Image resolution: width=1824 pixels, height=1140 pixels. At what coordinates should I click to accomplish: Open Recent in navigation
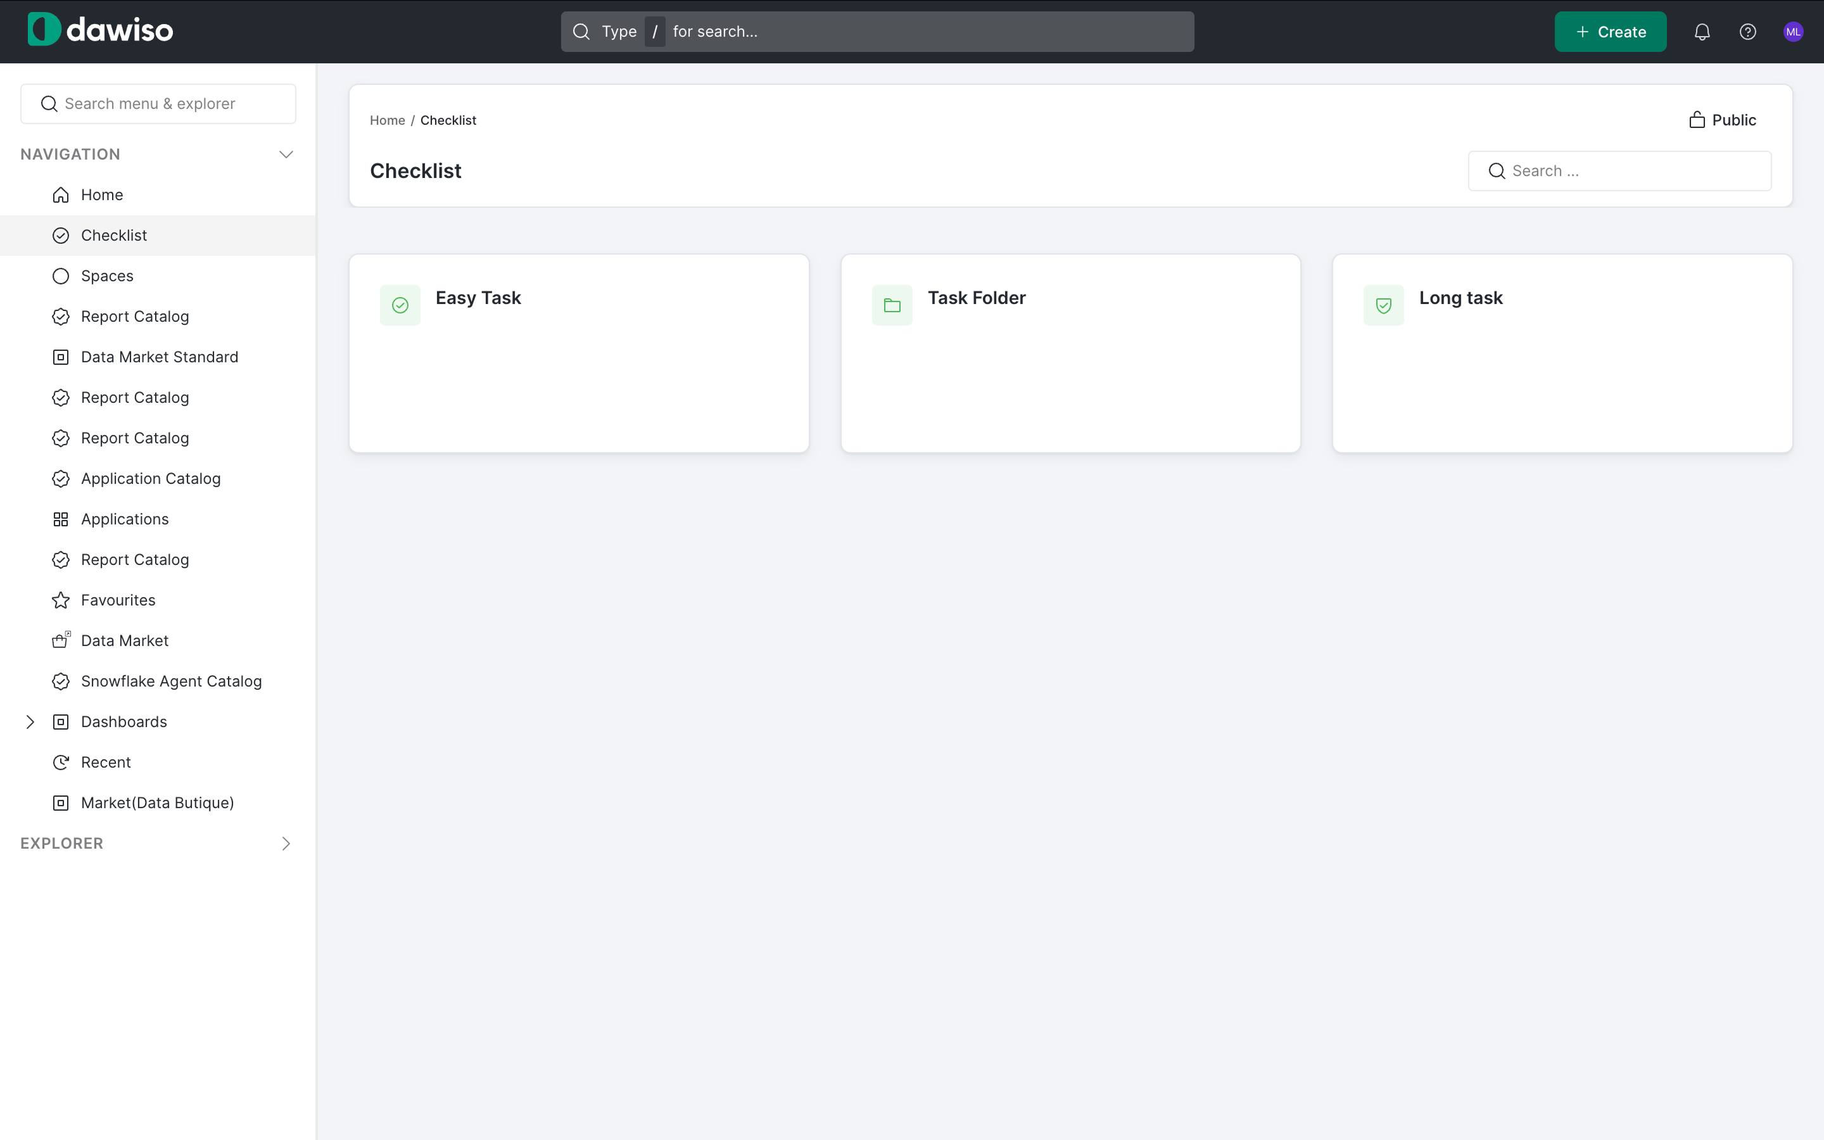pyautogui.click(x=158, y=763)
